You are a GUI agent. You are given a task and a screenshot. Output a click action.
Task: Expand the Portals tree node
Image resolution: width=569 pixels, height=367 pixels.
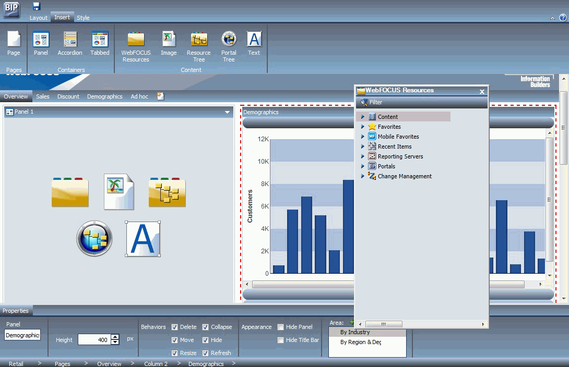pos(362,166)
